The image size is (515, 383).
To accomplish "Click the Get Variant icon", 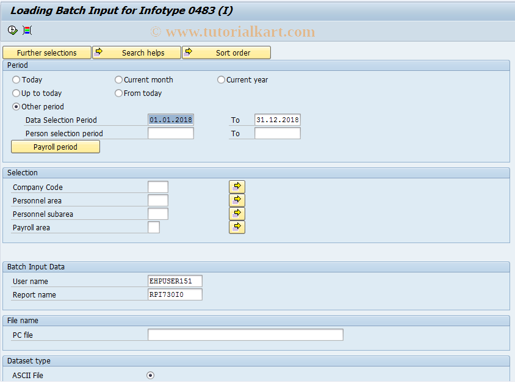I will (x=27, y=31).
